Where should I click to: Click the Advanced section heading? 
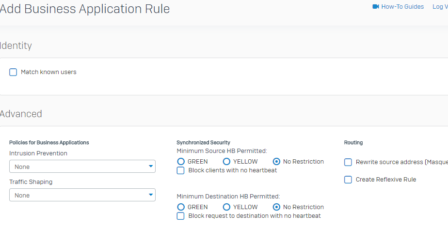click(x=20, y=114)
